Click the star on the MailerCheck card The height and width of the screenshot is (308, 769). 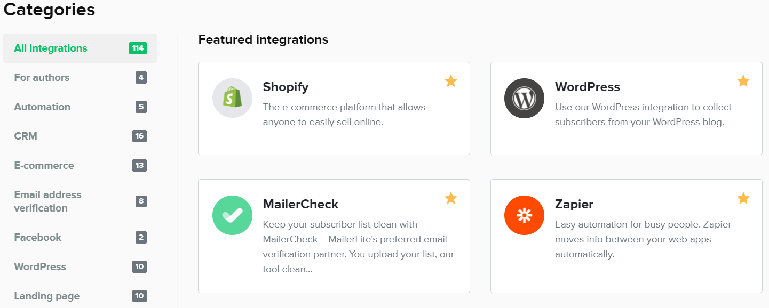[451, 198]
